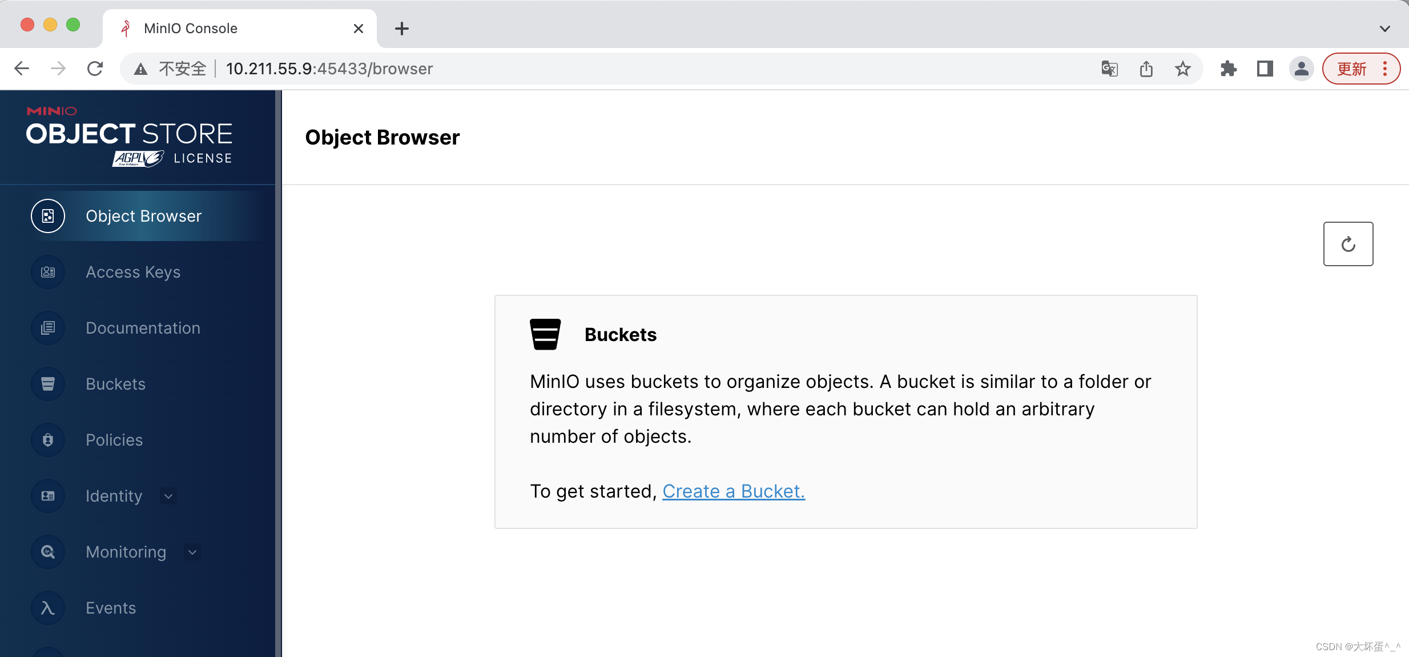Click the 更新 button in browser toolbar
Viewport: 1409px width, 657px height.
click(x=1351, y=69)
